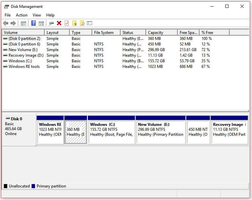
Task: Click drive icon beside New Volume (E:)
Action: 5,50
